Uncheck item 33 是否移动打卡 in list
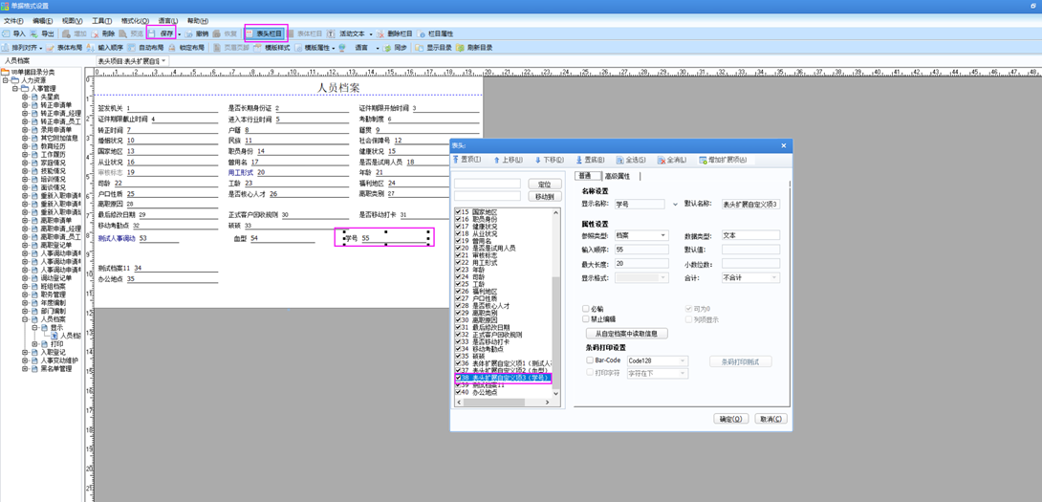 [458, 341]
